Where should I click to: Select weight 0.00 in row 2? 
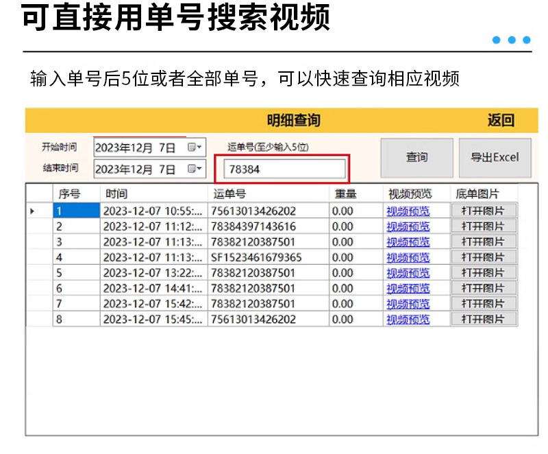click(356, 226)
